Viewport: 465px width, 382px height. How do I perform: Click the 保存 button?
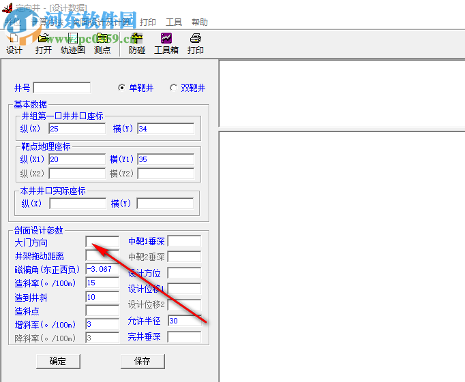142,362
